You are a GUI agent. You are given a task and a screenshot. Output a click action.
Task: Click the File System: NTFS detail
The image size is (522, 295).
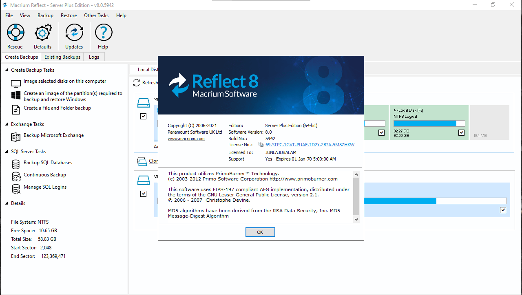click(30, 222)
